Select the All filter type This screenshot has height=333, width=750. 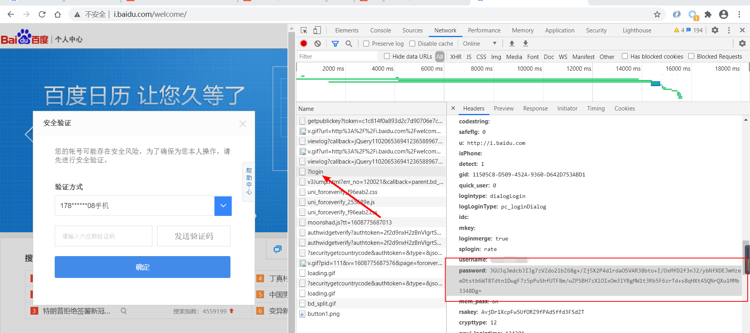coord(440,57)
